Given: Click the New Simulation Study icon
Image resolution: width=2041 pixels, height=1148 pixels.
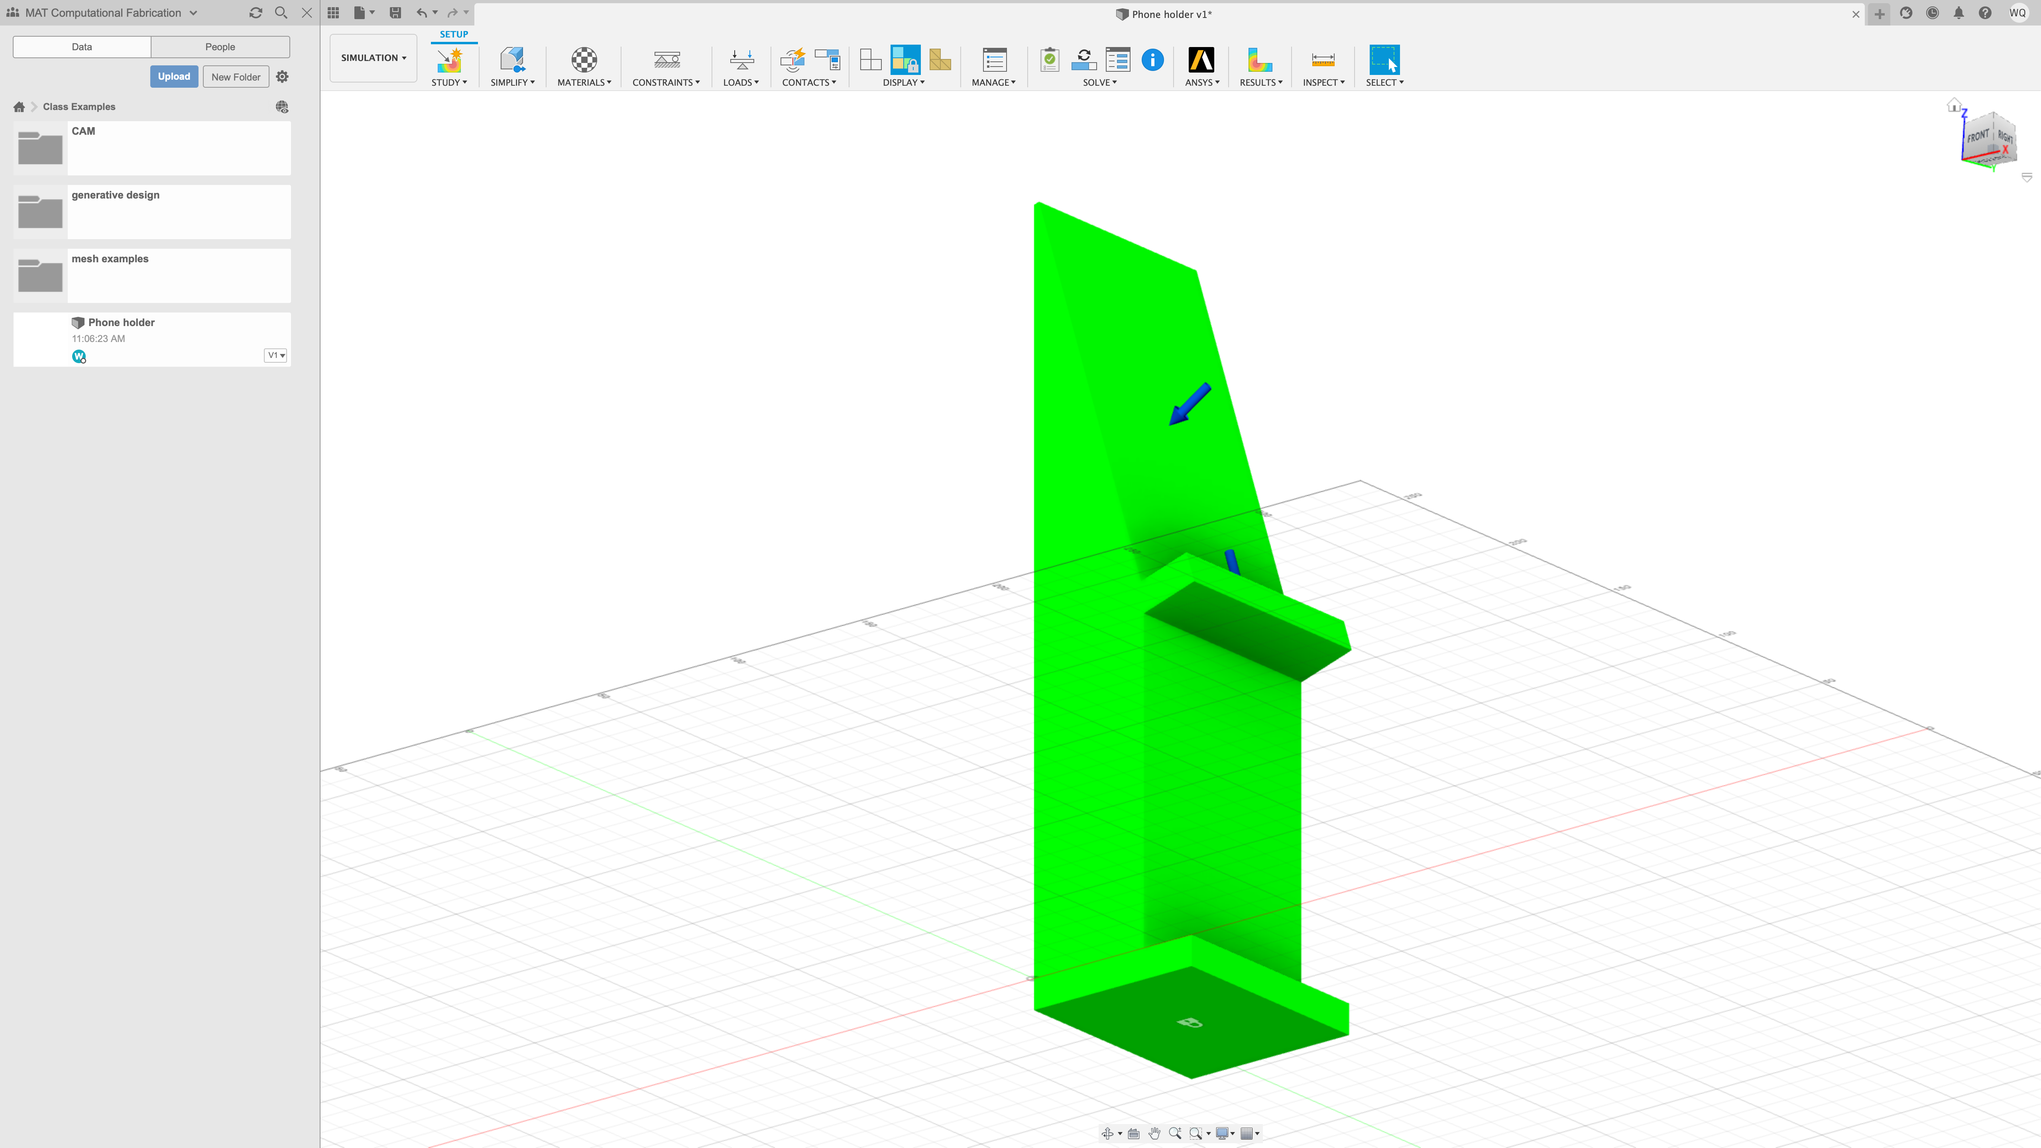Looking at the screenshot, I should pyautogui.click(x=449, y=60).
